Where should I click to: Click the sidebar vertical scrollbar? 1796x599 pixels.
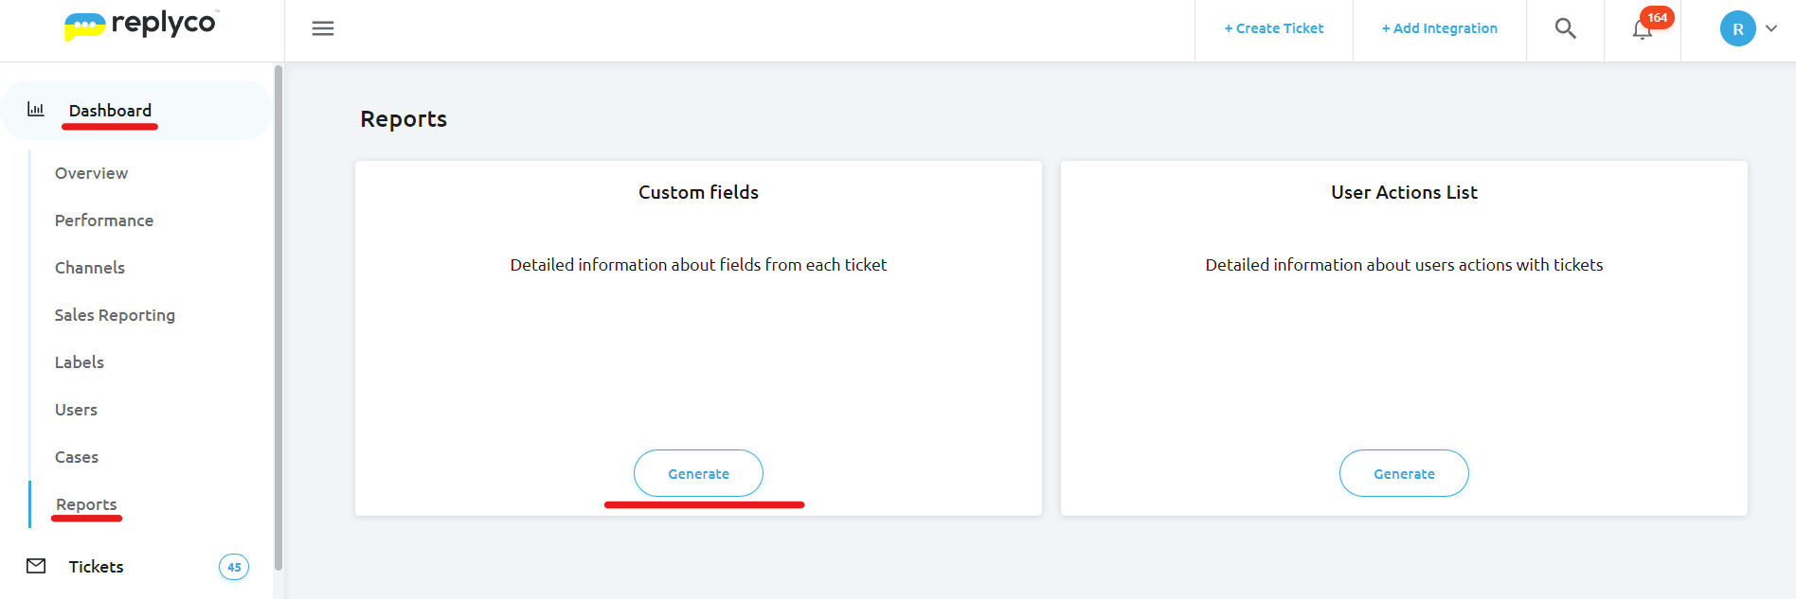point(278,317)
